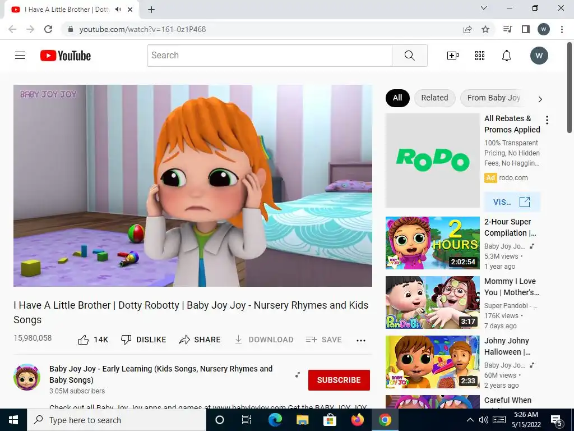View site security lock info

pyautogui.click(x=71, y=29)
